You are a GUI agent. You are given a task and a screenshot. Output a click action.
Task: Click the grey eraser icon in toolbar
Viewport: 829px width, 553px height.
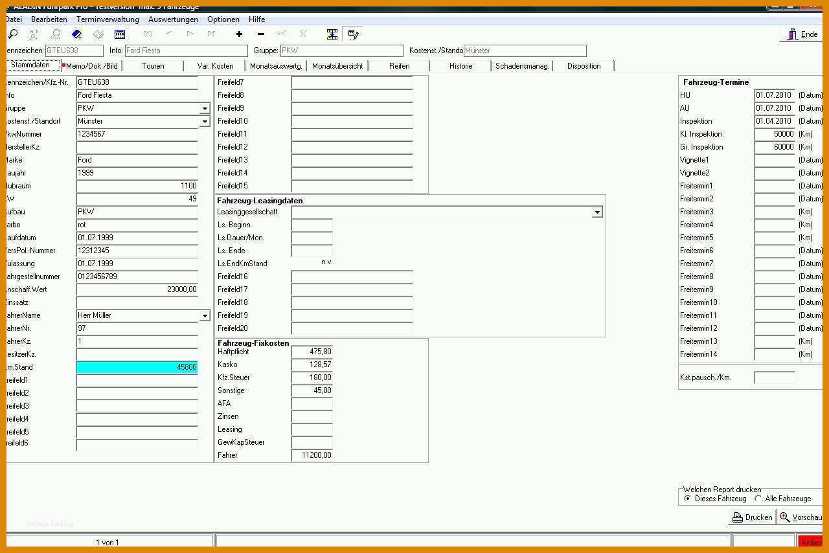coord(98,34)
